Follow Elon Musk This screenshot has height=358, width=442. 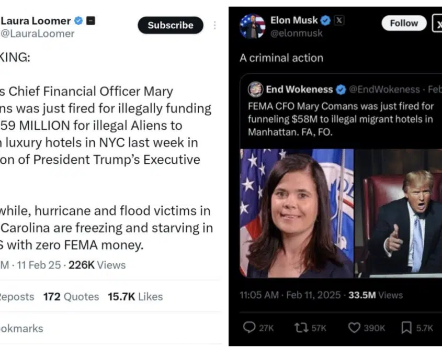[403, 23]
